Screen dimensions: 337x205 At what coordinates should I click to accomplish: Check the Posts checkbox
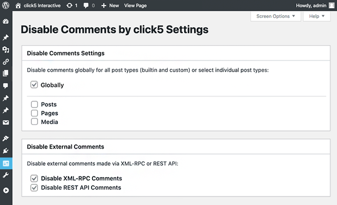pyautogui.click(x=34, y=104)
